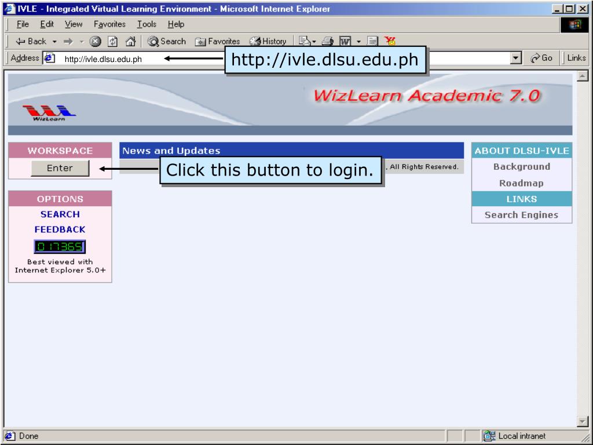Image resolution: width=593 pixels, height=445 pixels.
Task: Click the Edit with Word toolbar icon
Action: 345,41
